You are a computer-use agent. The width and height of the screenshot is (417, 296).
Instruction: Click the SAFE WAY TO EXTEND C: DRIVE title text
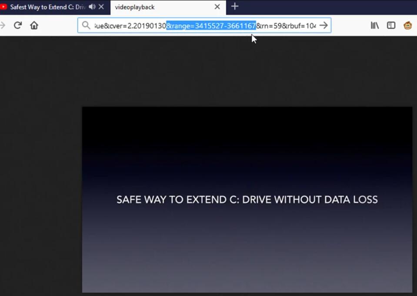[x=247, y=200]
